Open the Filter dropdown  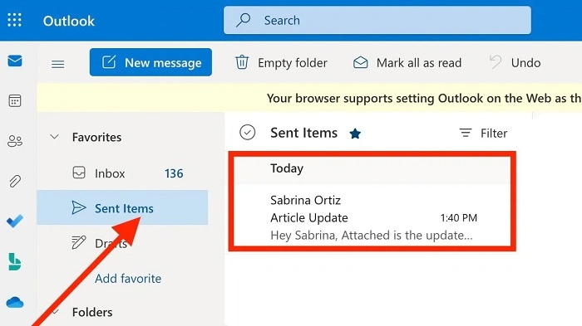pyautogui.click(x=483, y=133)
